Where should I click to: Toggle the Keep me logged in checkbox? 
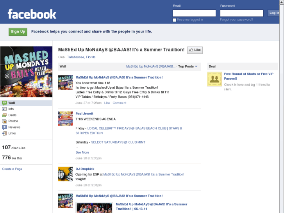point(174,20)
